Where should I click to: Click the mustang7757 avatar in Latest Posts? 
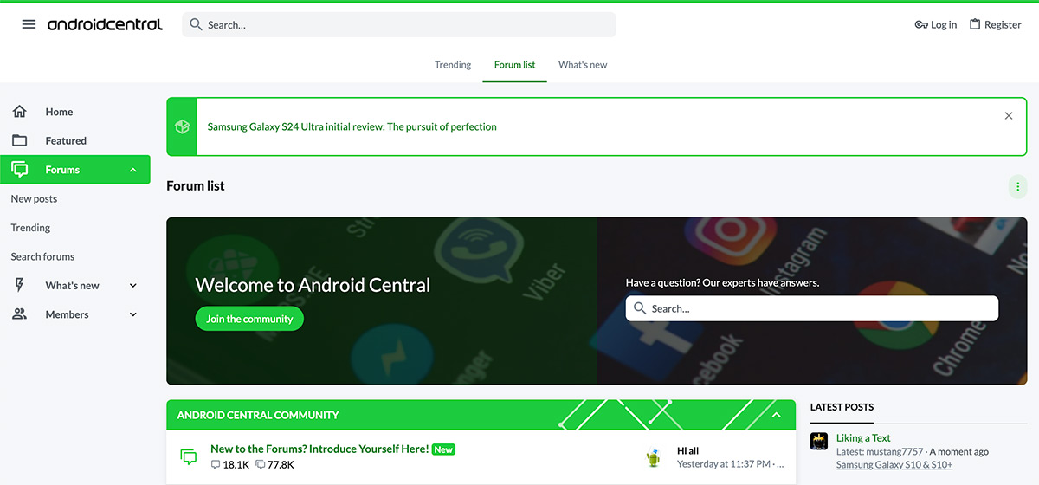[x=819, y=441]
